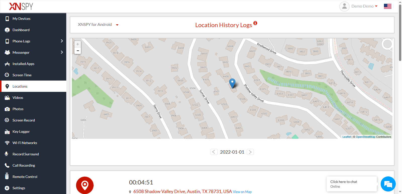Click the Record Surround microphone icon
Image resolution: width=402 pixels, height=194 pixels.
7,154
